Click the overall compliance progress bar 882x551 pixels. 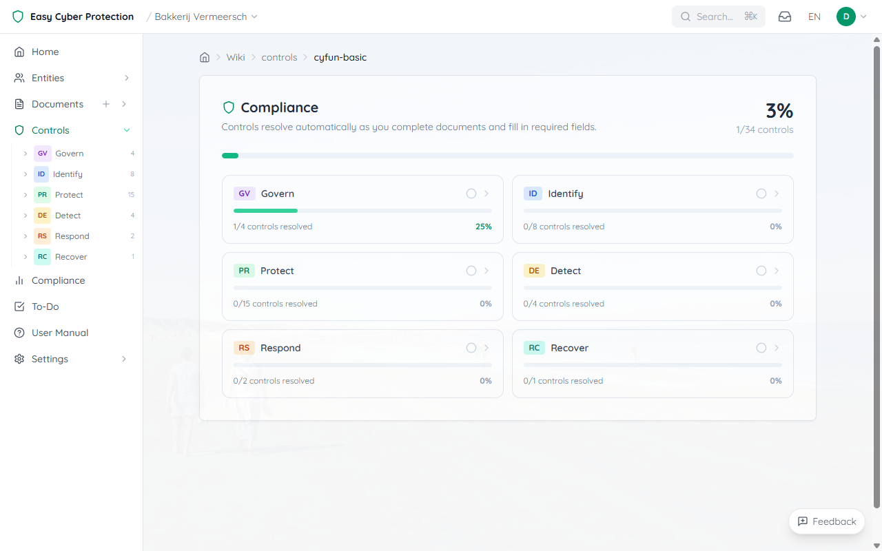(x=508, y=155)
